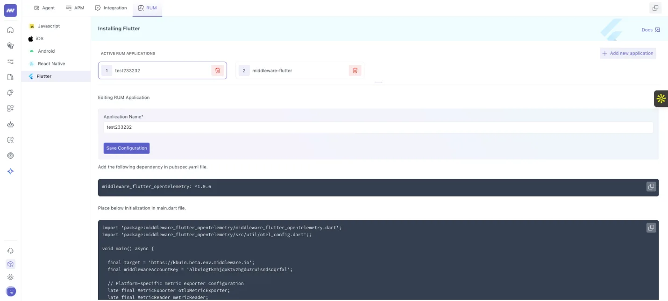Select Javascript in the platform list
Viewport: 668px width, 301px height.
56,26
